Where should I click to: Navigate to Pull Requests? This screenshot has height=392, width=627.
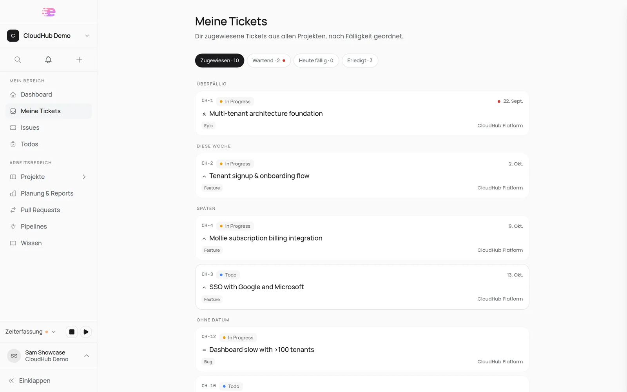pos(49,210)
